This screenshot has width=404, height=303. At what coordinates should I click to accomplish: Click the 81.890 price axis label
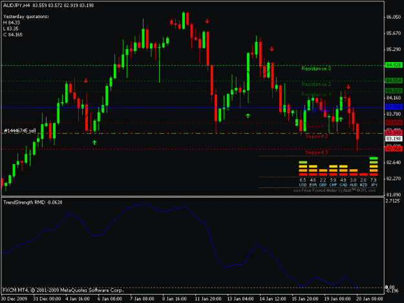[x=394, y=194]
